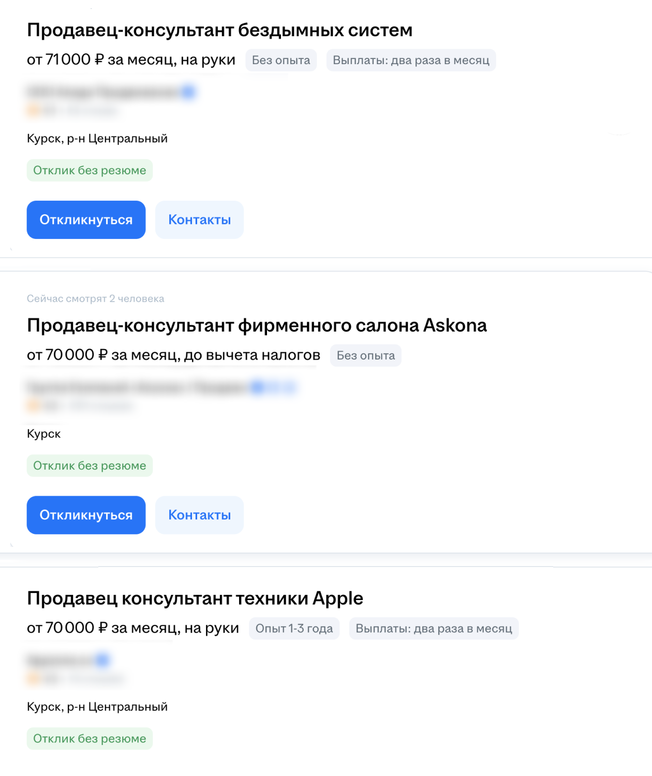Click the 'Отклик без резюме' badge on the first vacancy
Viewport: 652px width, 776px height.
point(89,170)
